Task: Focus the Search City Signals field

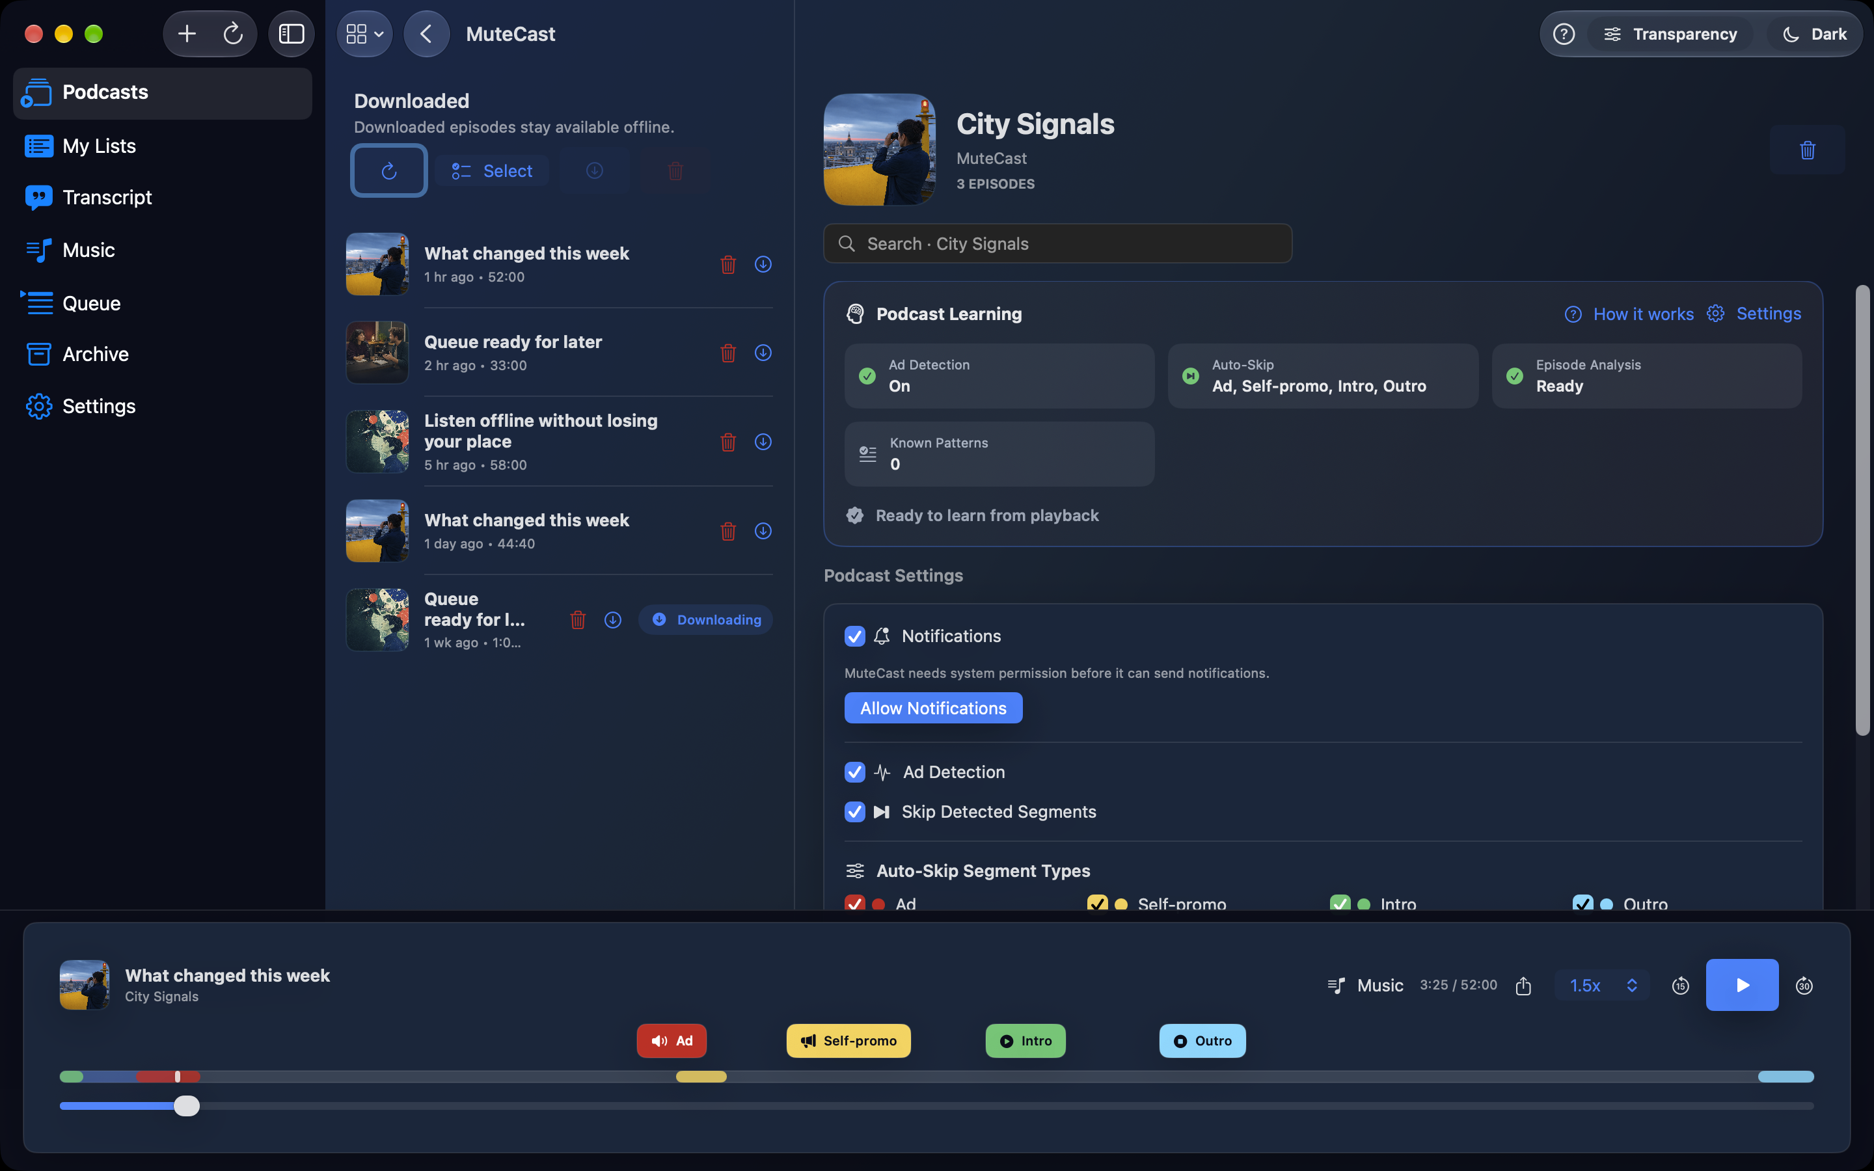Action: [x=1058, y=244]
